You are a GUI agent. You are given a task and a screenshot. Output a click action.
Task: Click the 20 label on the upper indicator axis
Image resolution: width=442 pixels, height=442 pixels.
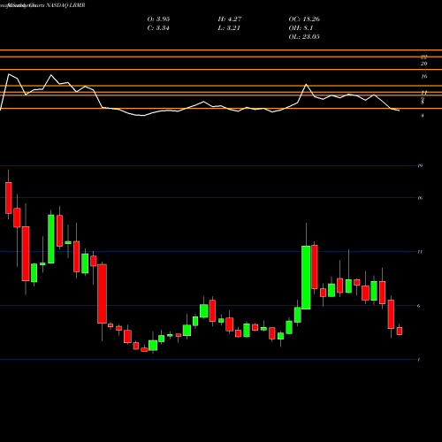tap(423, 64)
